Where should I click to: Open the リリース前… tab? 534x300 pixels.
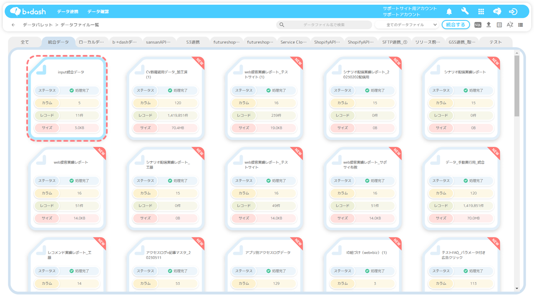[x=428, y=42]
